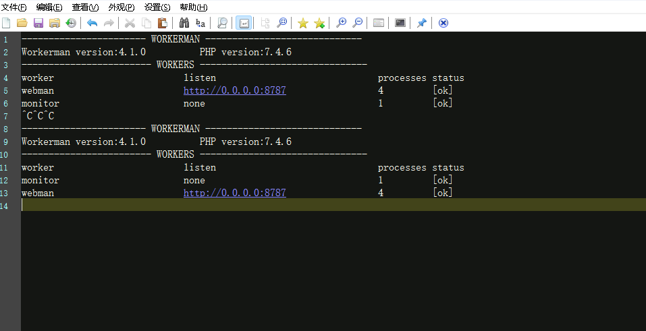Open the command terminal window icon
Viewport: 646px width, 331px height.
pos(400,23)
